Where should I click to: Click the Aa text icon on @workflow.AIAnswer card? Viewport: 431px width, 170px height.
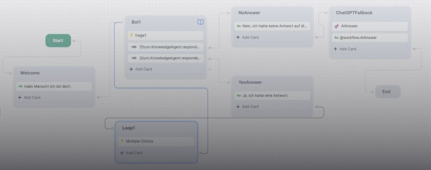coord(336,37)
